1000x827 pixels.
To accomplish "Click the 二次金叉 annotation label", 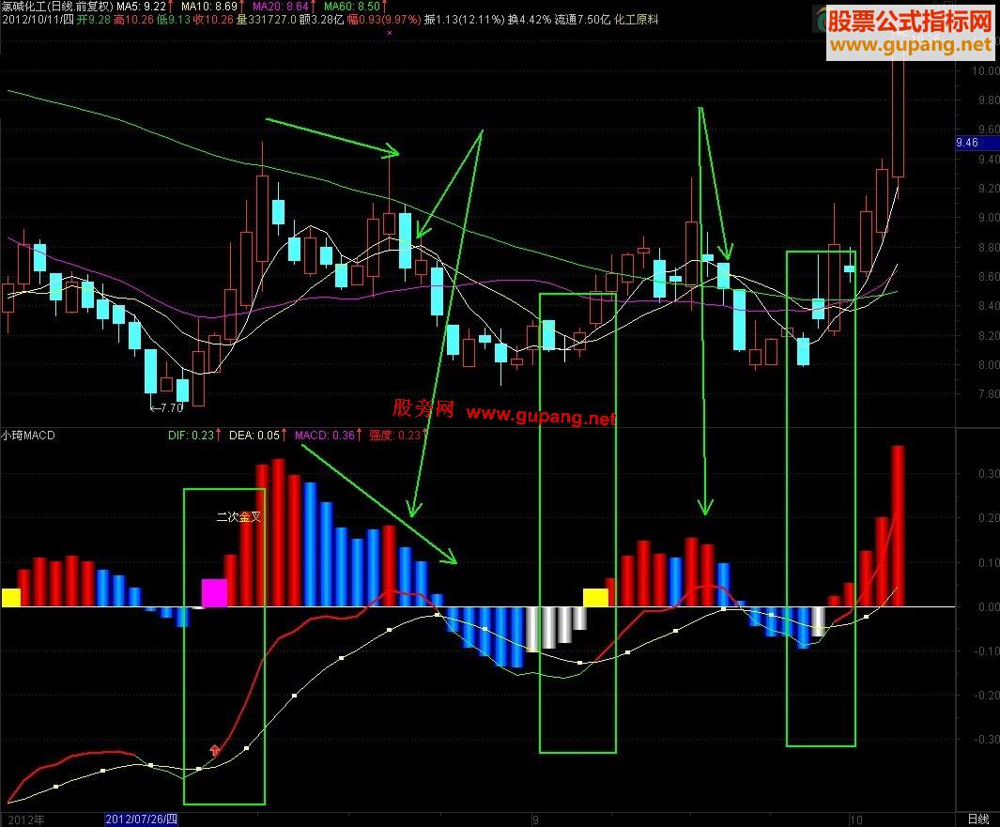I will (x=238, y=517).
